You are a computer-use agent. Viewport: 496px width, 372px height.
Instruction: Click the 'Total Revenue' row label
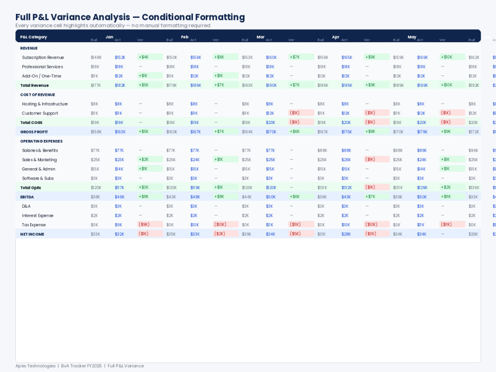pyautogui.click(x=35, y=85)
